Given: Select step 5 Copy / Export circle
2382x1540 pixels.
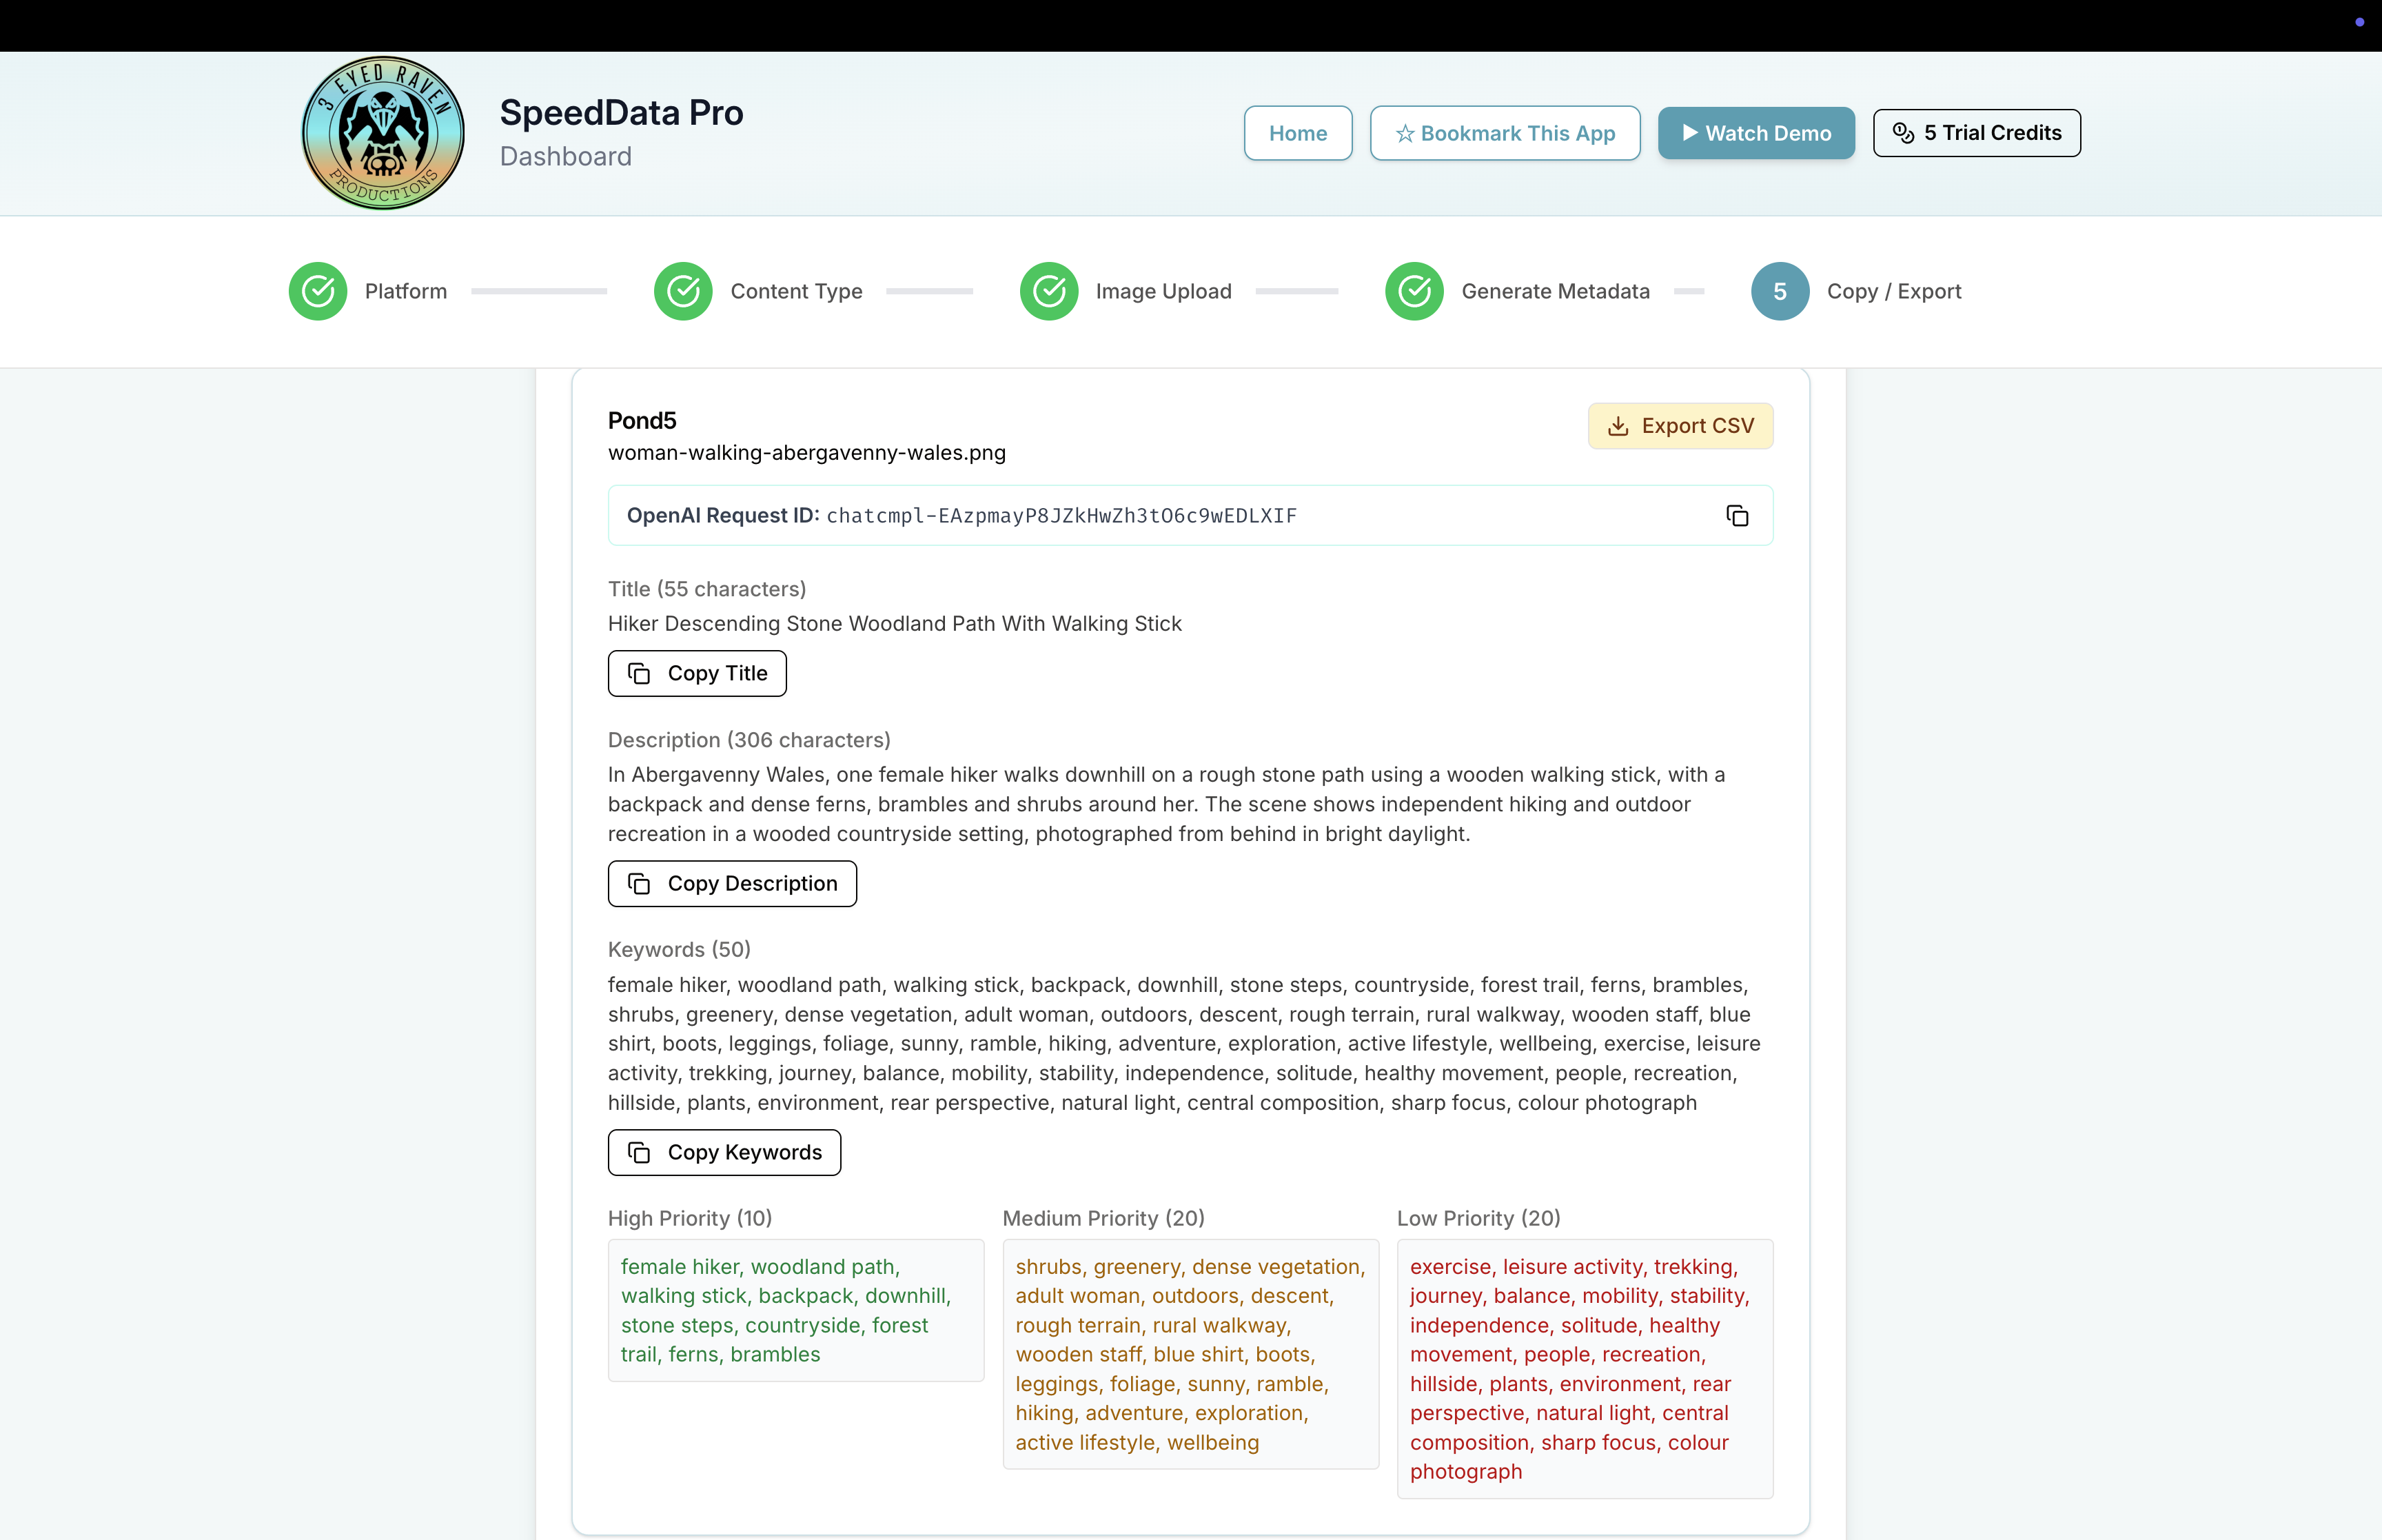Looking at the screenshot, I should pyautogui.click(x=1780, y=291).
